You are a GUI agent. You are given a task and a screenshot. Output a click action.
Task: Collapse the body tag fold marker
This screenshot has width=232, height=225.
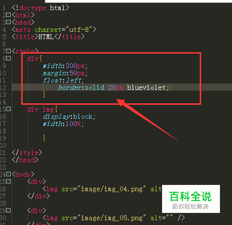coord(9,174)
